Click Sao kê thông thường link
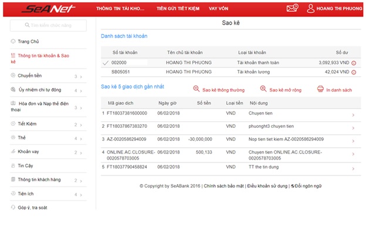 pos(223,90)
